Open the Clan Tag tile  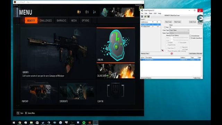(116, 92)
